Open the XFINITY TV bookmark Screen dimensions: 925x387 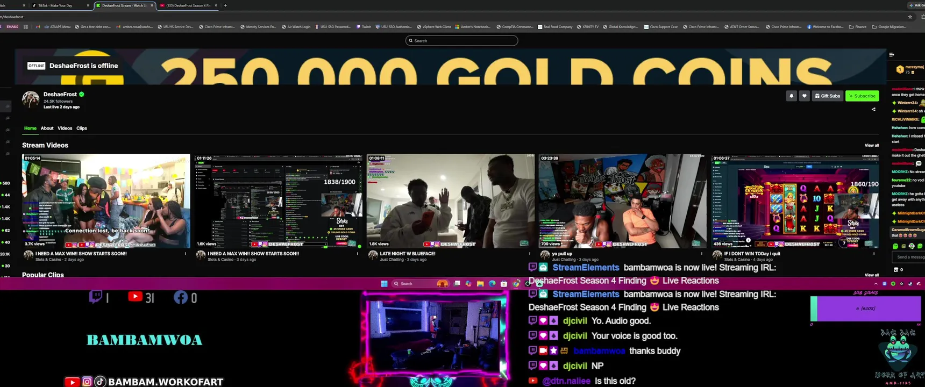click(x=587, y=26)
